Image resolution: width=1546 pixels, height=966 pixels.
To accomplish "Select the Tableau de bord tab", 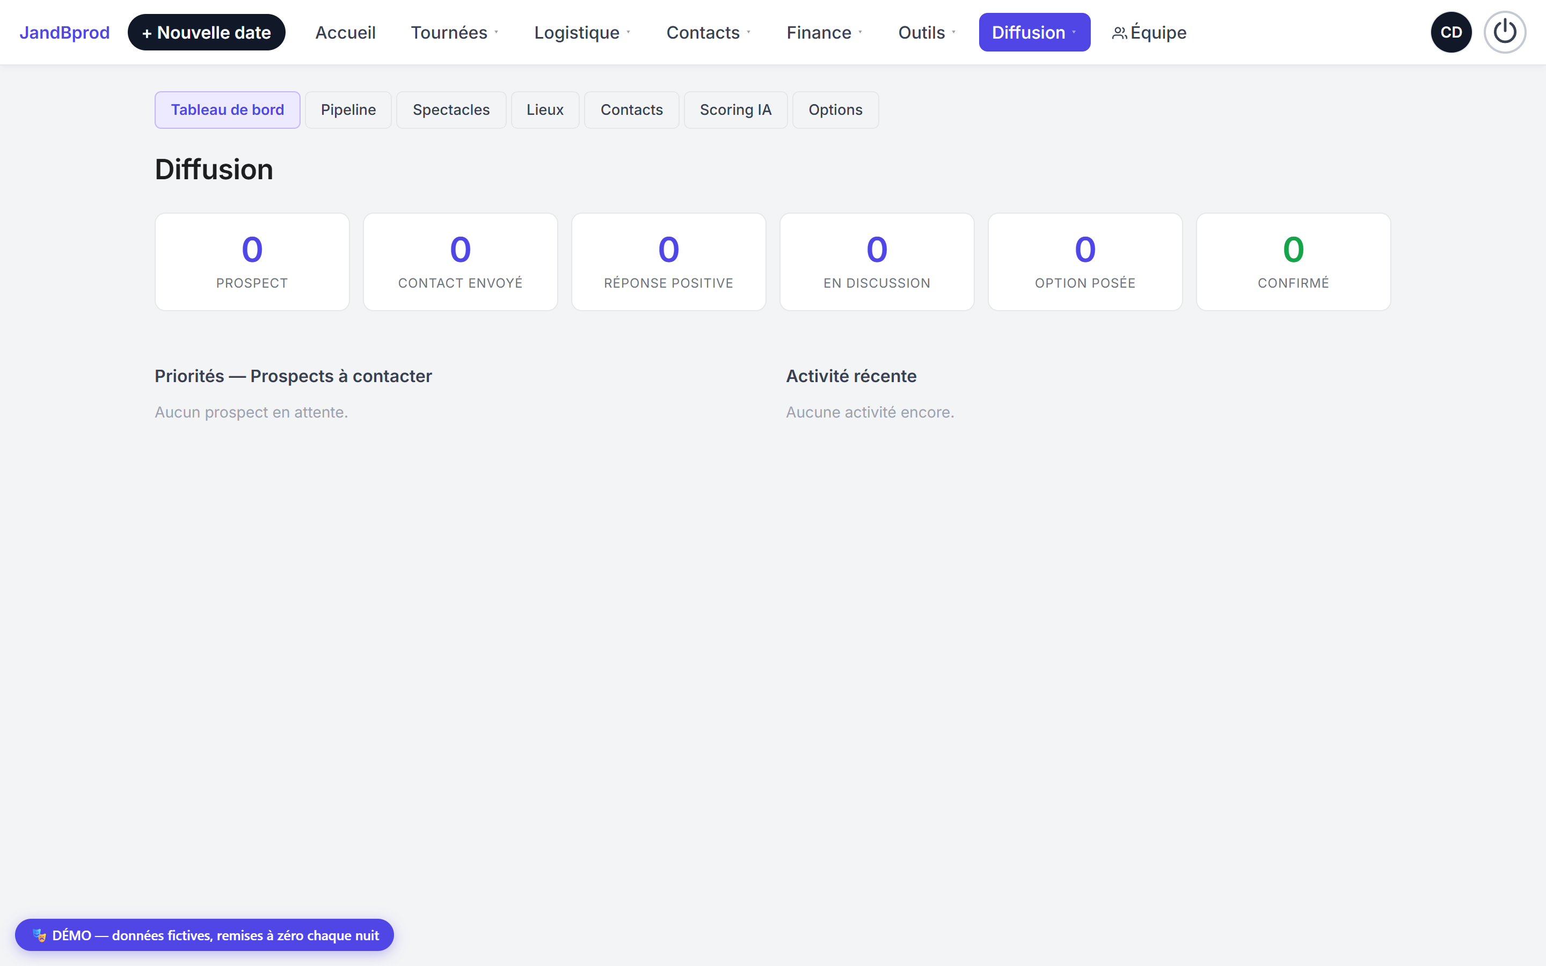I will (x=228, y=110).
